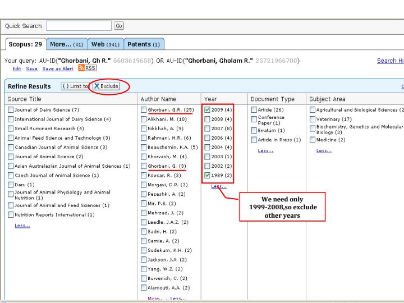The width and height of the screenshot is (404, 303).
Task: Check the Daru (1) source checkbox
Action: coord(11,185)
